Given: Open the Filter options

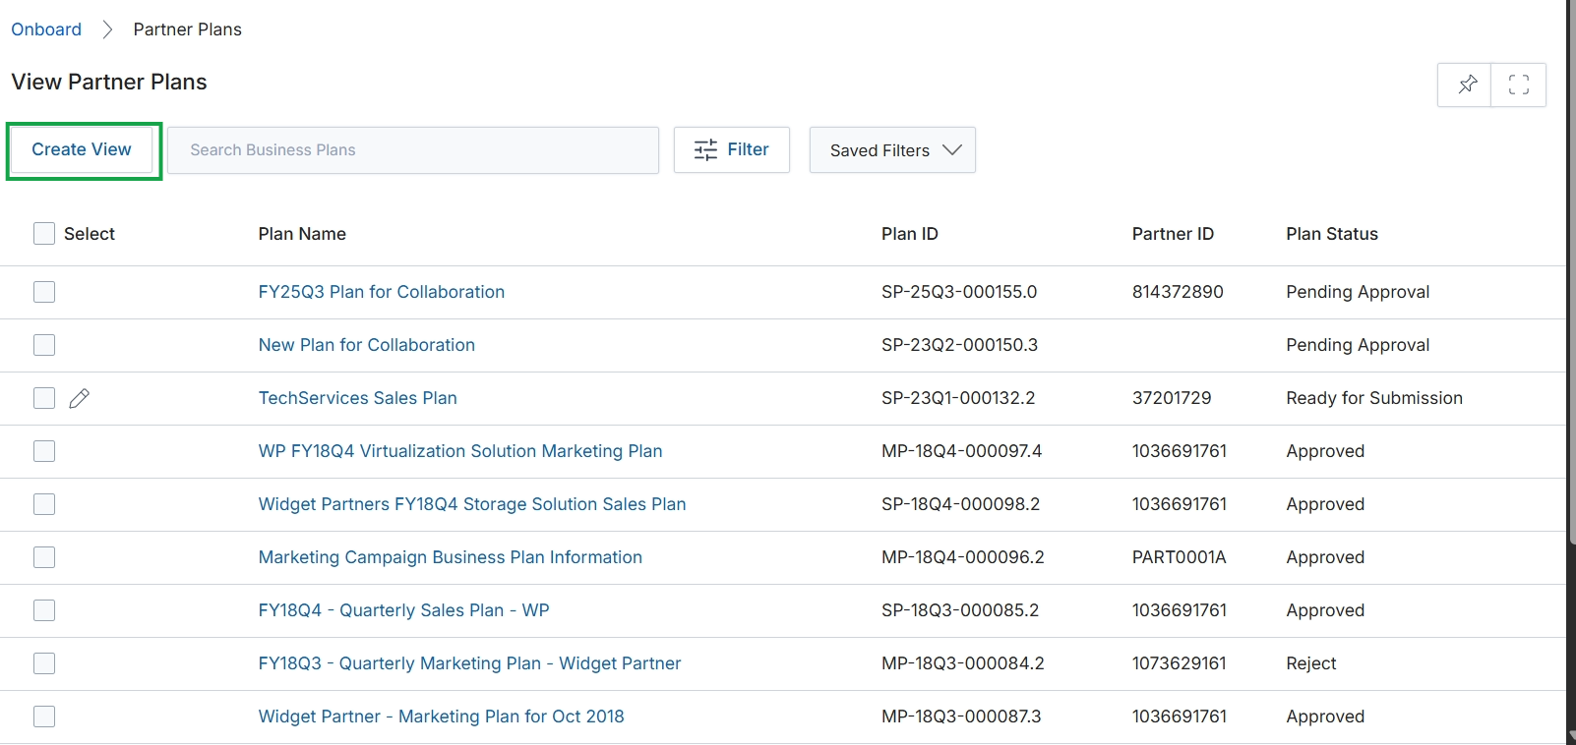Looking at the screenshot, I should click(x=732, y=149).
